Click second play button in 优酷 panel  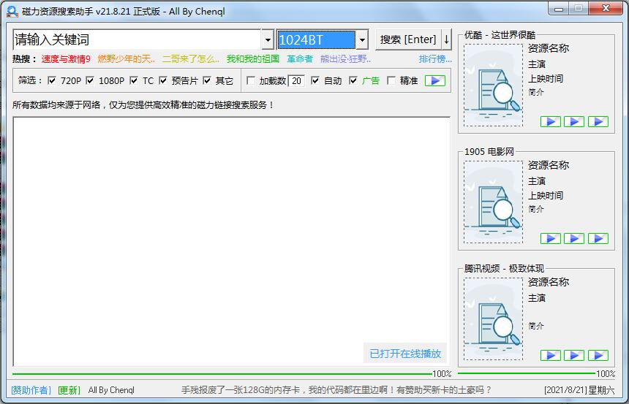[x=574, y=121]
